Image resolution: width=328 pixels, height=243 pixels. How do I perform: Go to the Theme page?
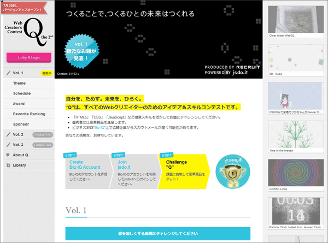[29, 83]
